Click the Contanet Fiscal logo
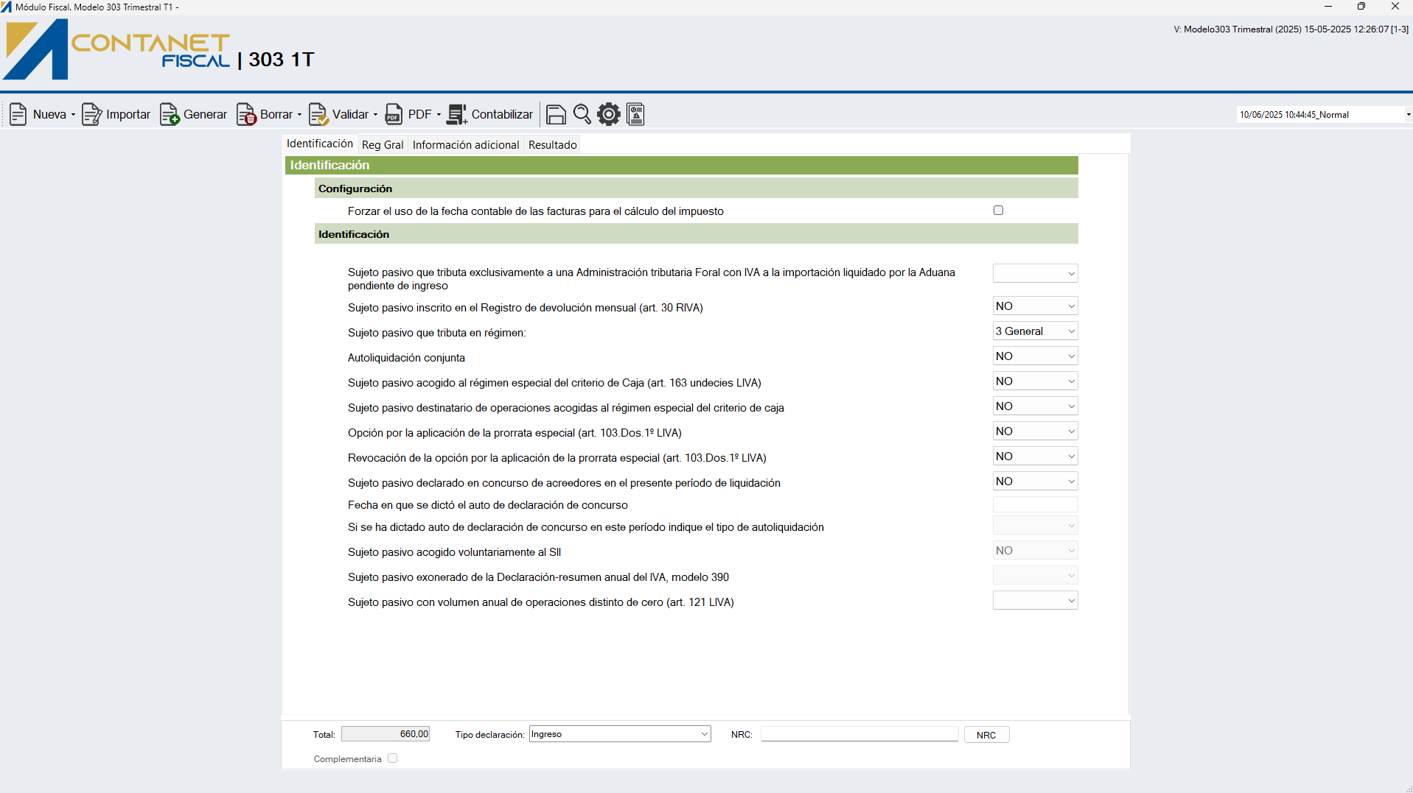 point(118,49)
